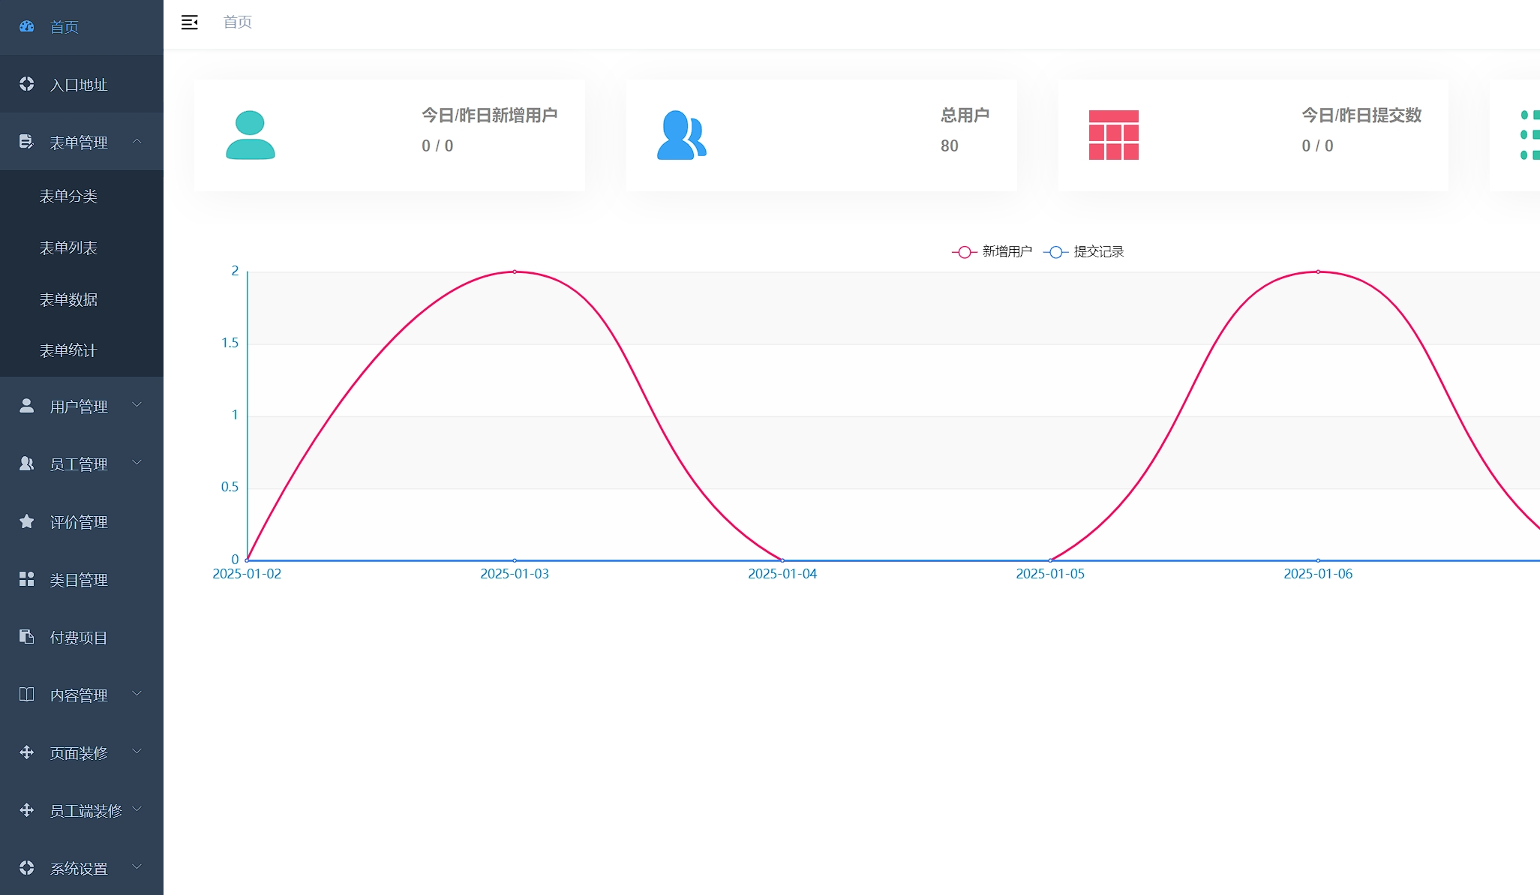Click the red table icon in submissions card
This screenshot has height=895, width=1540.
(1114, 135)
